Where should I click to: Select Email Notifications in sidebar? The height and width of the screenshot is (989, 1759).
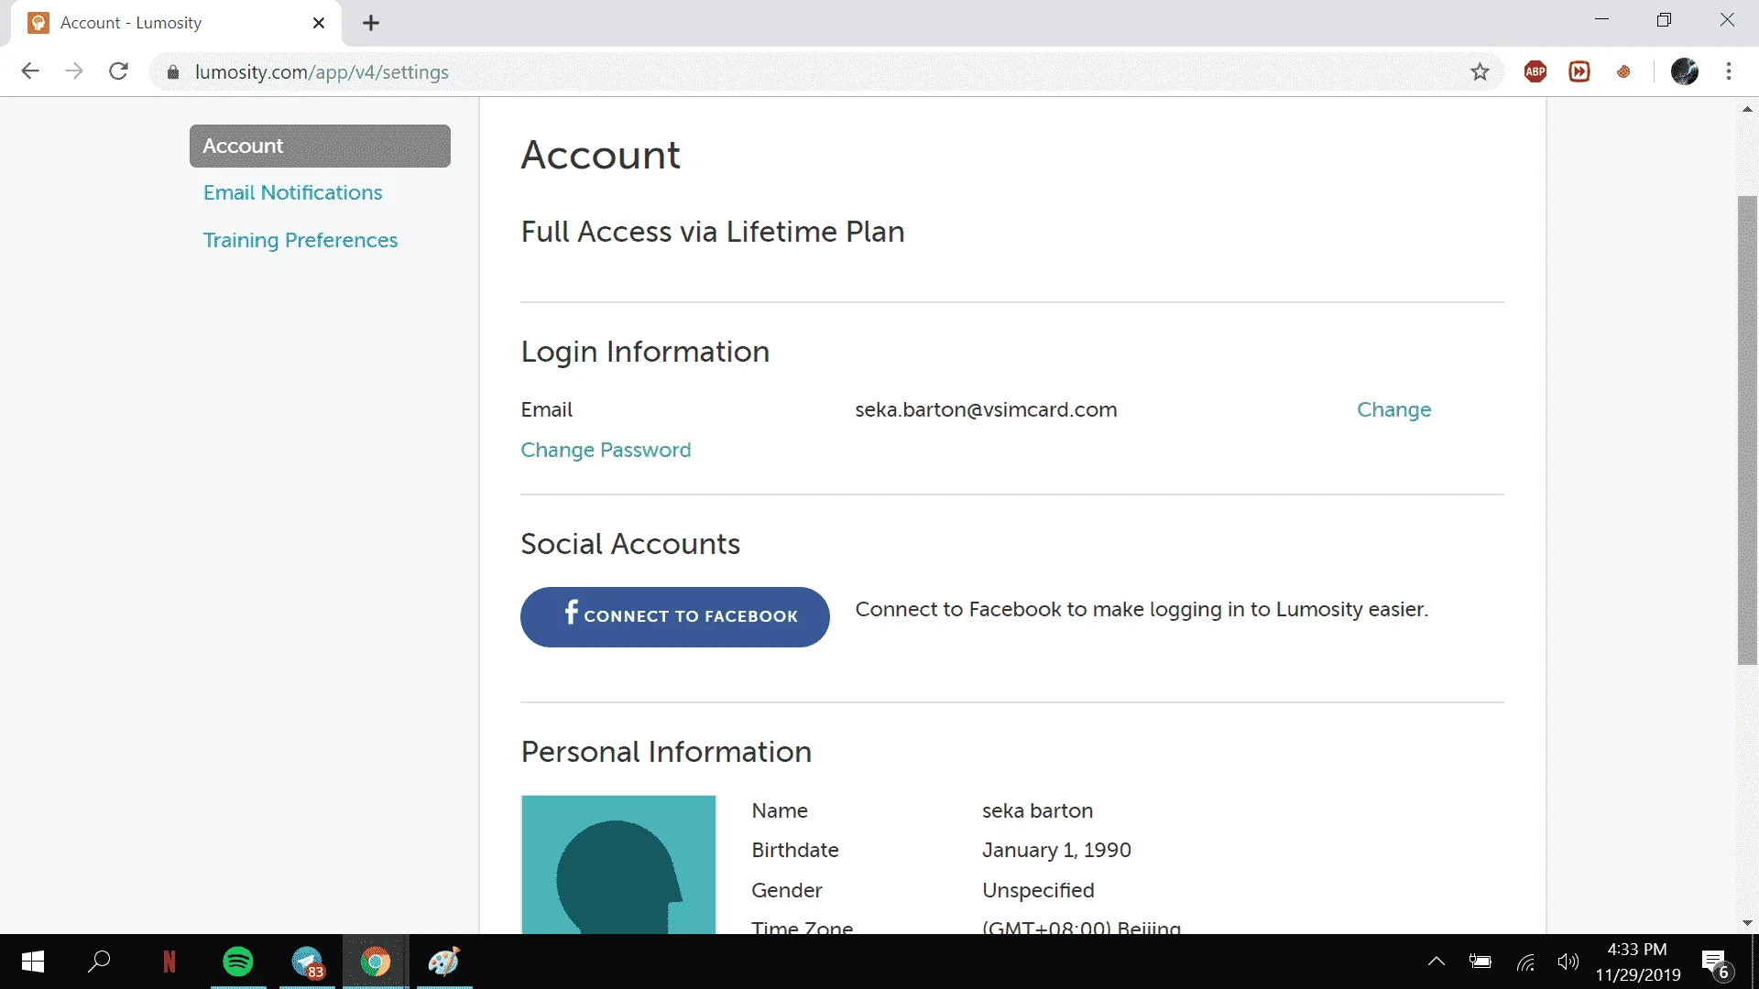[x=293, y=192]
